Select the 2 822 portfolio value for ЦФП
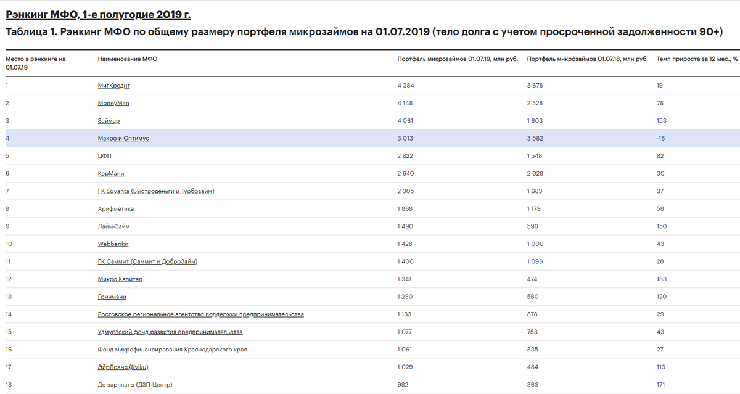The width and height of the screenshot is (740, 394). [x=406, y=156]
